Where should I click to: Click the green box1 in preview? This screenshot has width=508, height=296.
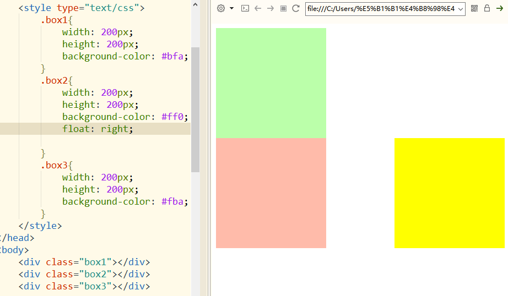pos(271,83)
